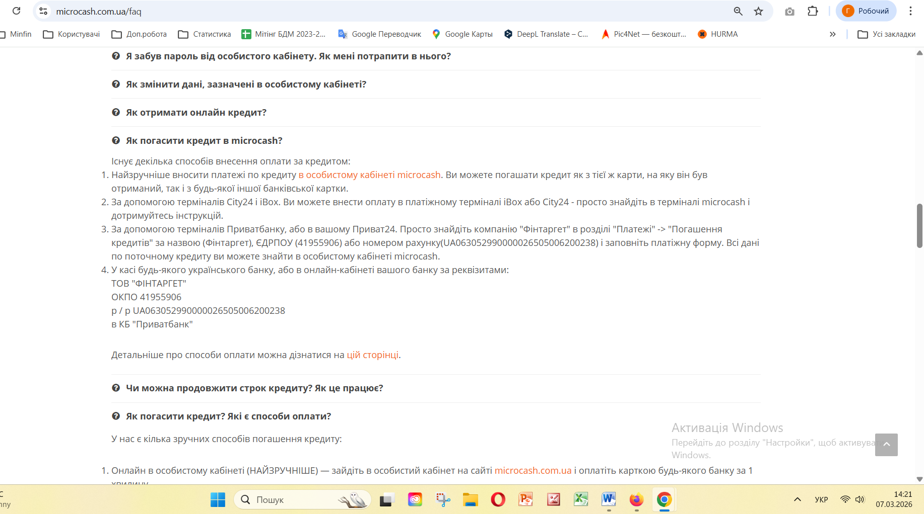Image resolution: width=924 pixels, height=514 pixels.
Task: Click the taskbar Пошук search box
Action: tap(302, 499)
